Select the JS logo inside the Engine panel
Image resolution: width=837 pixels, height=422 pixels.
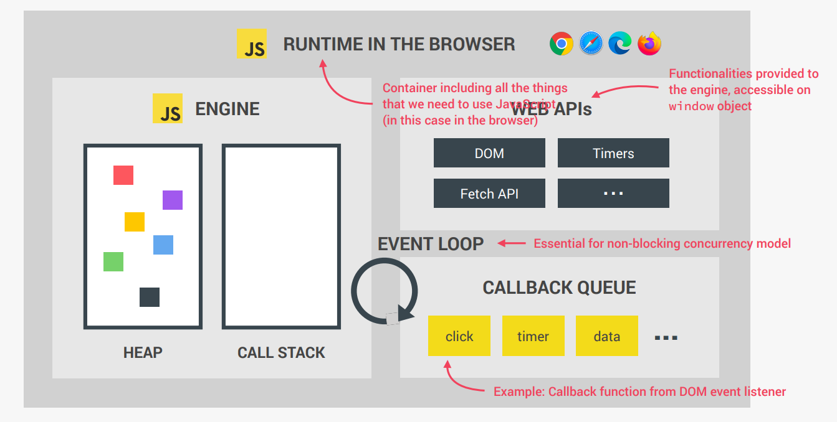[x=167, y=108]
